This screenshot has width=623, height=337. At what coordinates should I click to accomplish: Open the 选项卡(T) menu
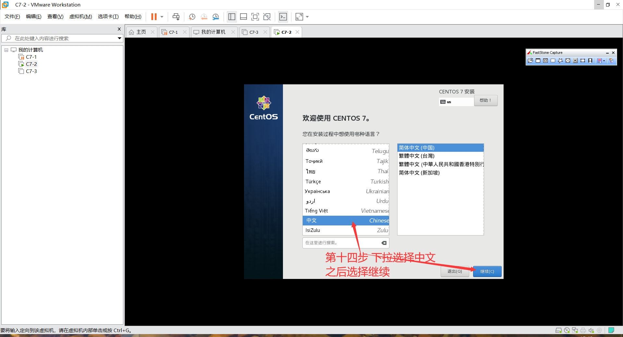coord(108,17)
